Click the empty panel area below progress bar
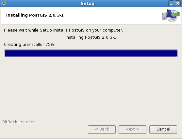Viewport: 182px width, 139px height. tap(91, 88)
